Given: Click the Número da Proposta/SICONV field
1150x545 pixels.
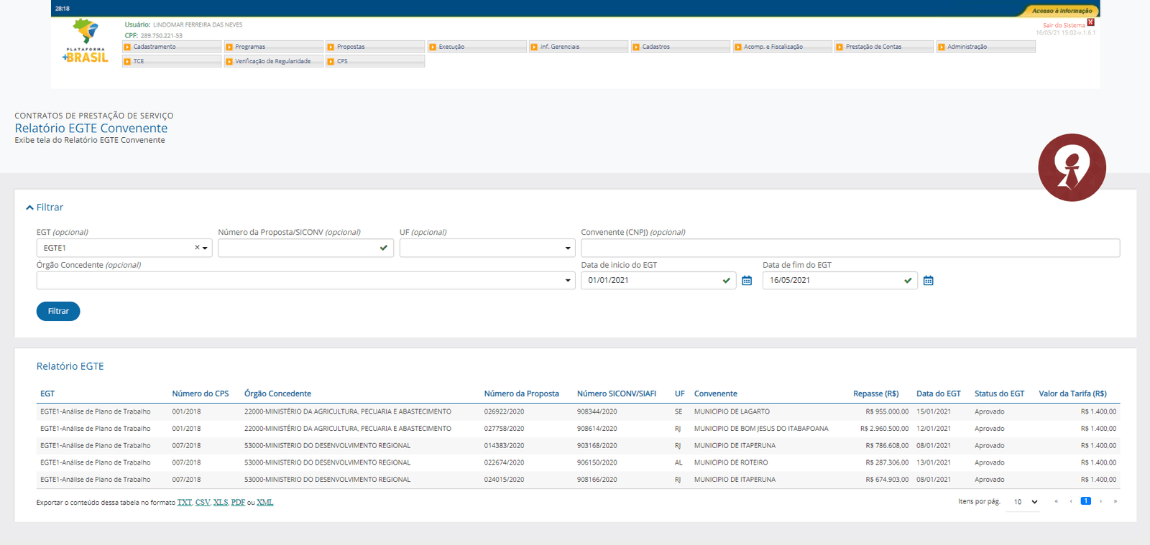Looking at the screenshot, I should 305,248.
